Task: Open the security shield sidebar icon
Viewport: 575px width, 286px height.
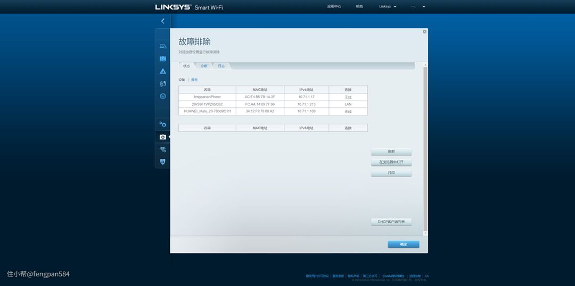Action: (163, 162)
